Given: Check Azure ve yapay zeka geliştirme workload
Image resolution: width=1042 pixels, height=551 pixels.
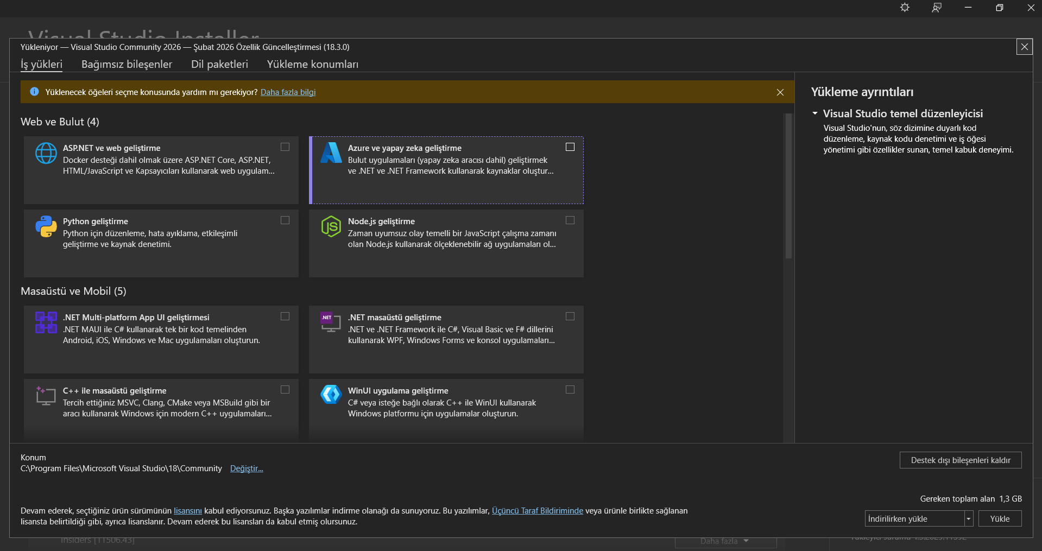Looking at the screenshot, I should (x=570, y=147).
